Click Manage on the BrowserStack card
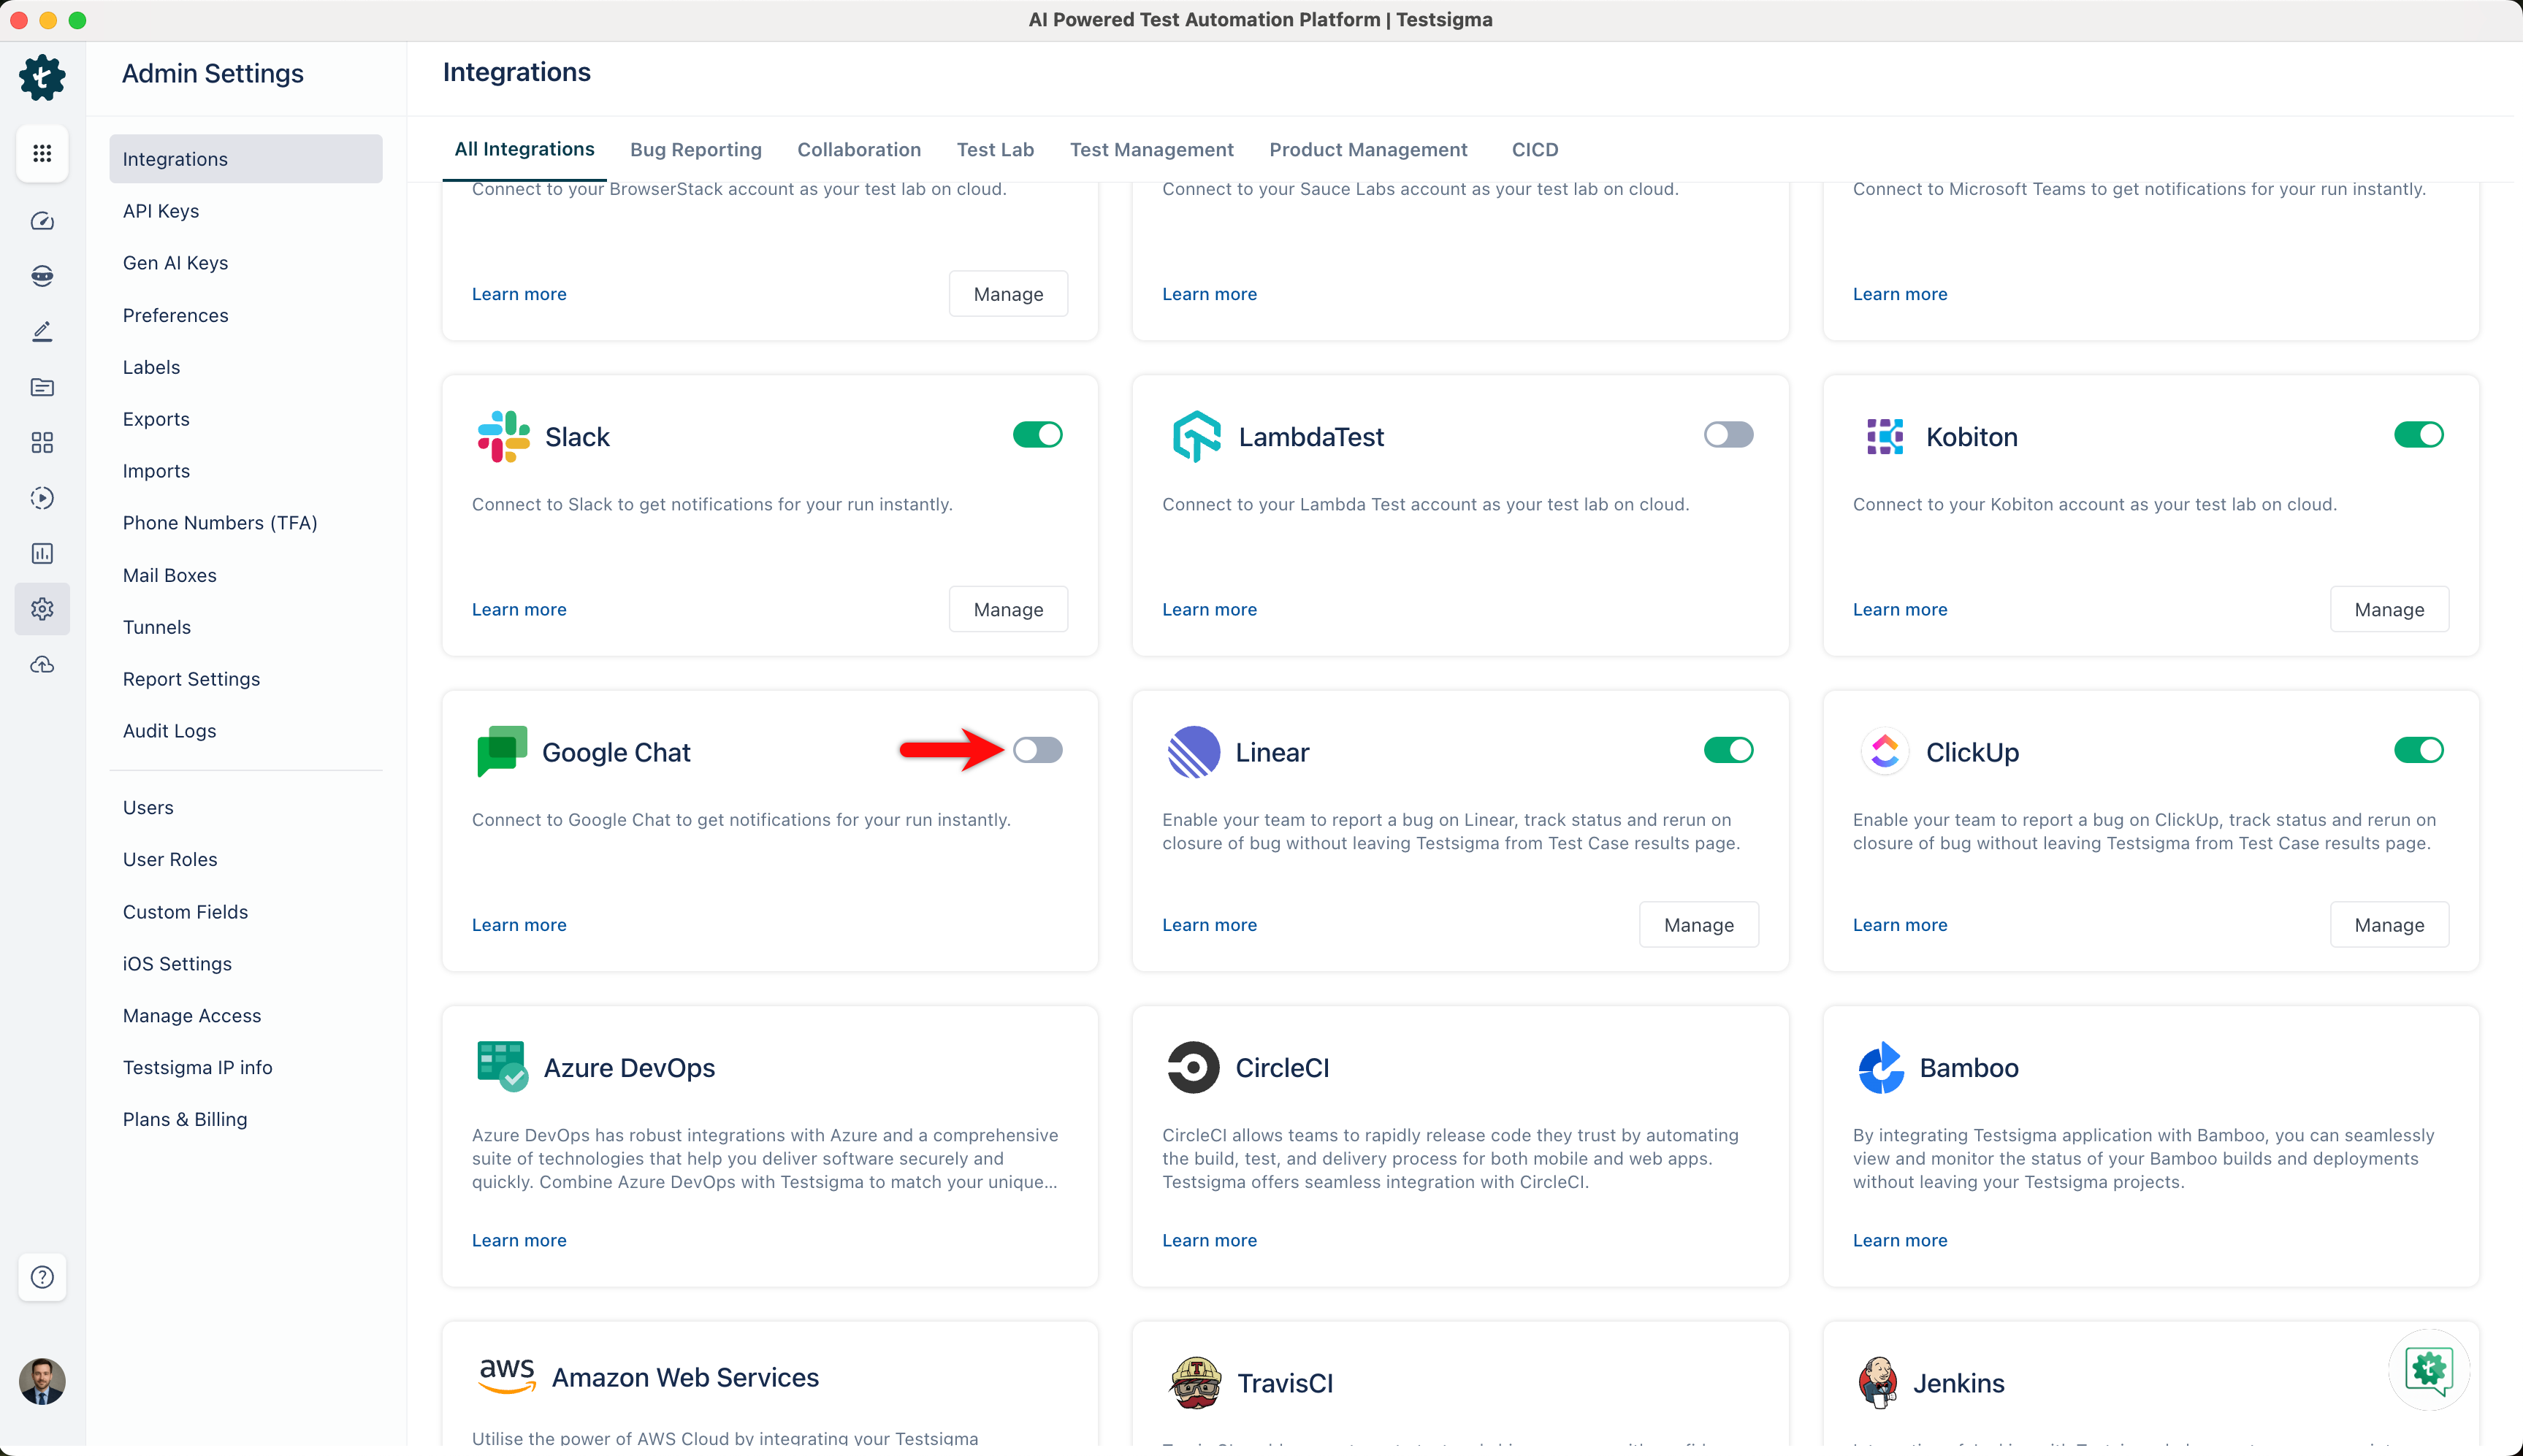2523x1456 pixels. [1009, 294]
